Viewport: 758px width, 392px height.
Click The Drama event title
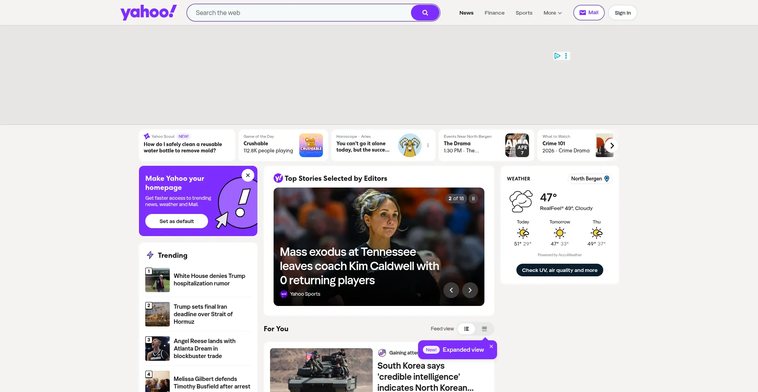pyautogui.click(x=457, y=143)
